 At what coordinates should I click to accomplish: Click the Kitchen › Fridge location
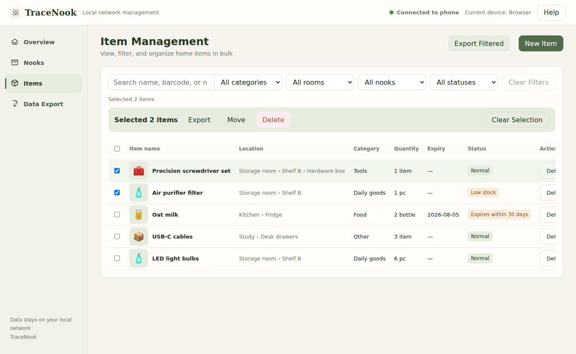point(261,215)
